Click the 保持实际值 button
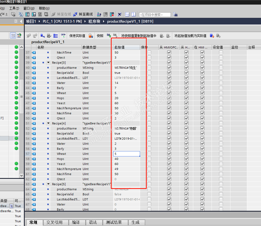The image size is (261, 226). (77, 36)
